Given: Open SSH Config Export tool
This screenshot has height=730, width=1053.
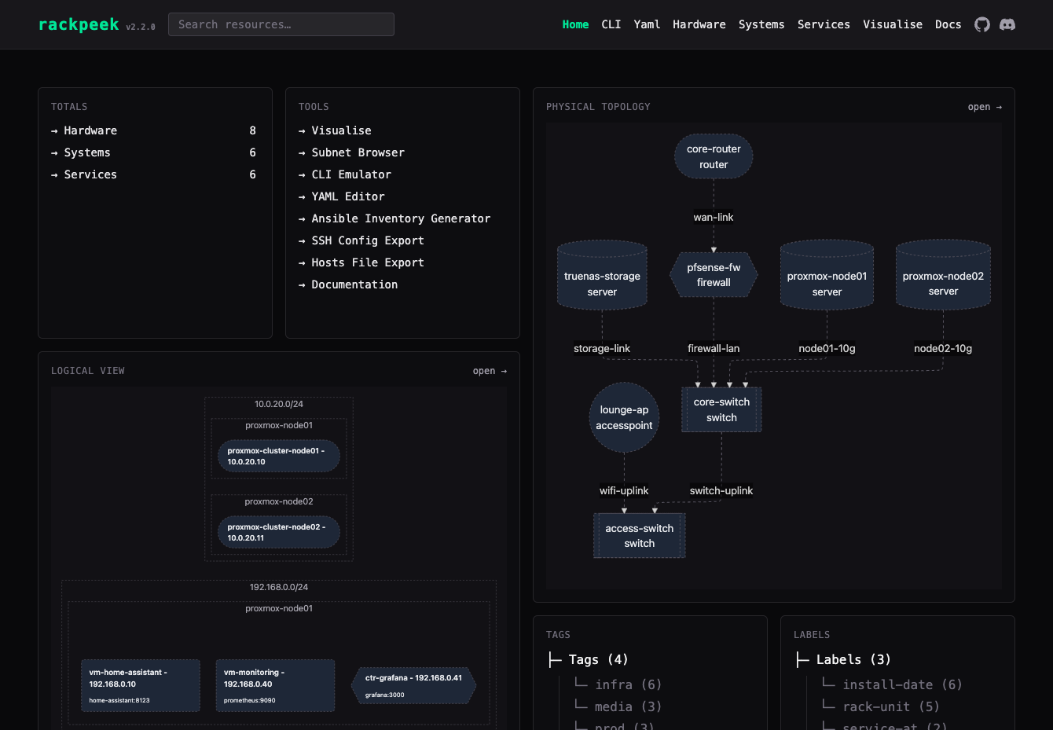Looking at the screenshot, I should (361, 240).
